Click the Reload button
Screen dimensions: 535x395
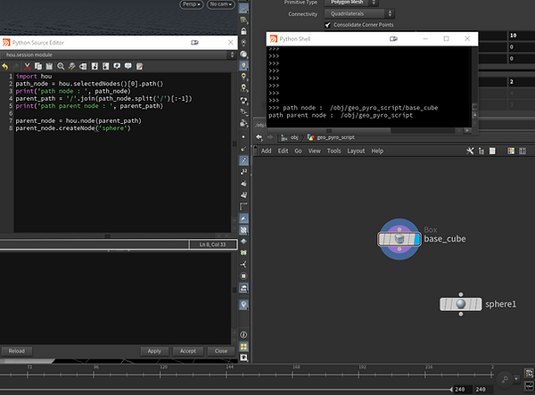(x=16, y=351)
